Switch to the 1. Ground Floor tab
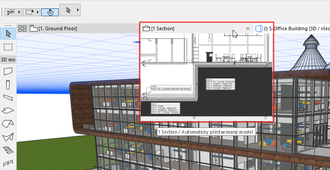Image resolution: width=330 pixels, height=170 pixels. [x=58, y=28]
